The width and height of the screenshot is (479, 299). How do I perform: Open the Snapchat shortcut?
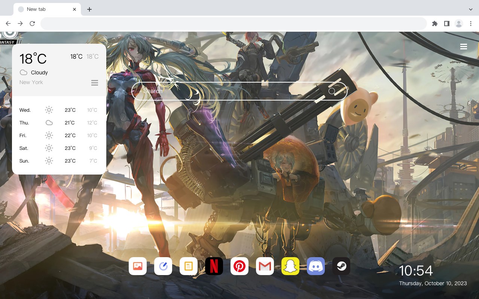[290, 266]
